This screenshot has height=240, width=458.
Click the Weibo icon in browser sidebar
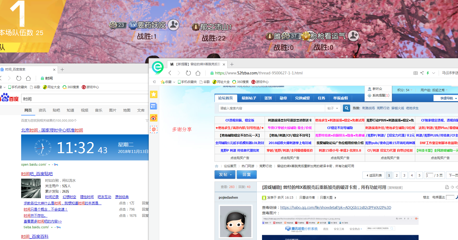point(154,118)
